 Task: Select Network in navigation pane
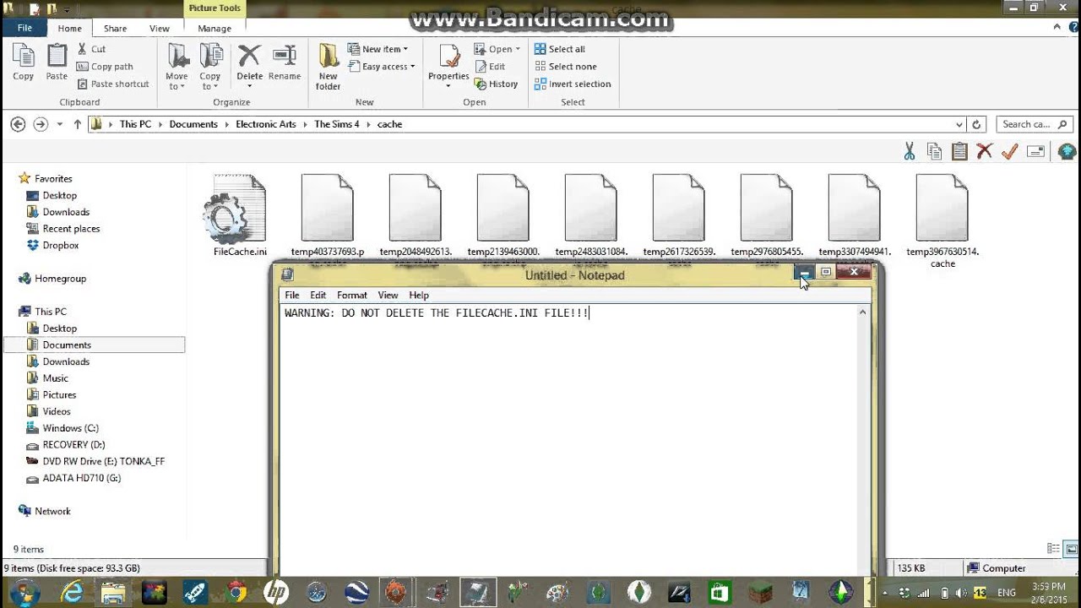point(52,511)
